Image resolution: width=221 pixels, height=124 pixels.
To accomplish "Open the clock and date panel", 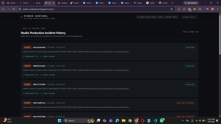I will 211,120.
